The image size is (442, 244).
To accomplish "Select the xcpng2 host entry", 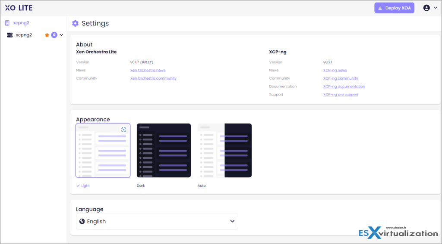I will click(x=24, y=35).
